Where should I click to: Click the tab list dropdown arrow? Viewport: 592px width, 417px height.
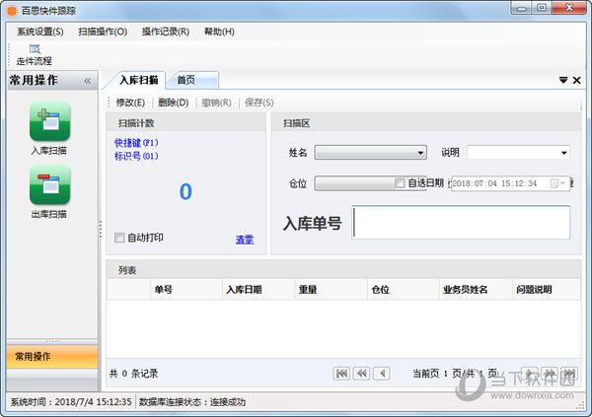pyautogui.click(x=563, y=80)
